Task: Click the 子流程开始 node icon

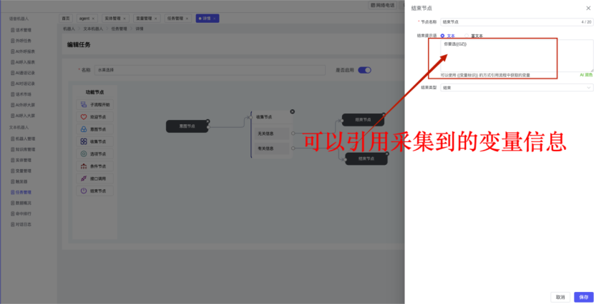Action: tap(84, 105)
